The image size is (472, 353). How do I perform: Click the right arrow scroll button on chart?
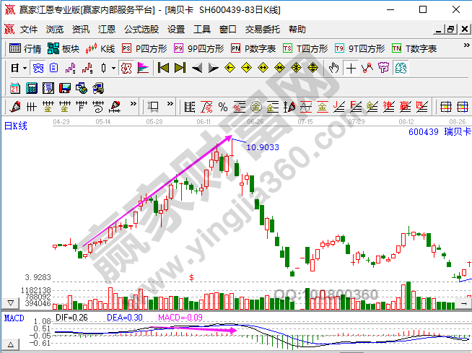[x=464, y=303]
